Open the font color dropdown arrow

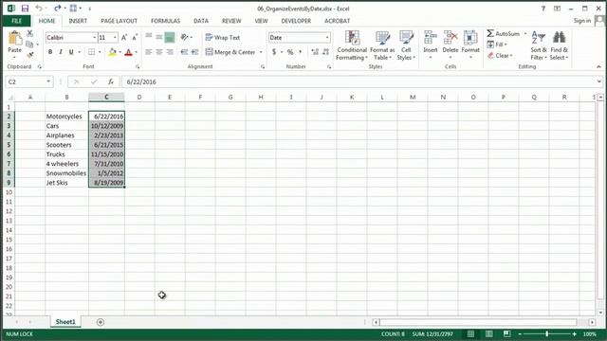pos(137,52)
